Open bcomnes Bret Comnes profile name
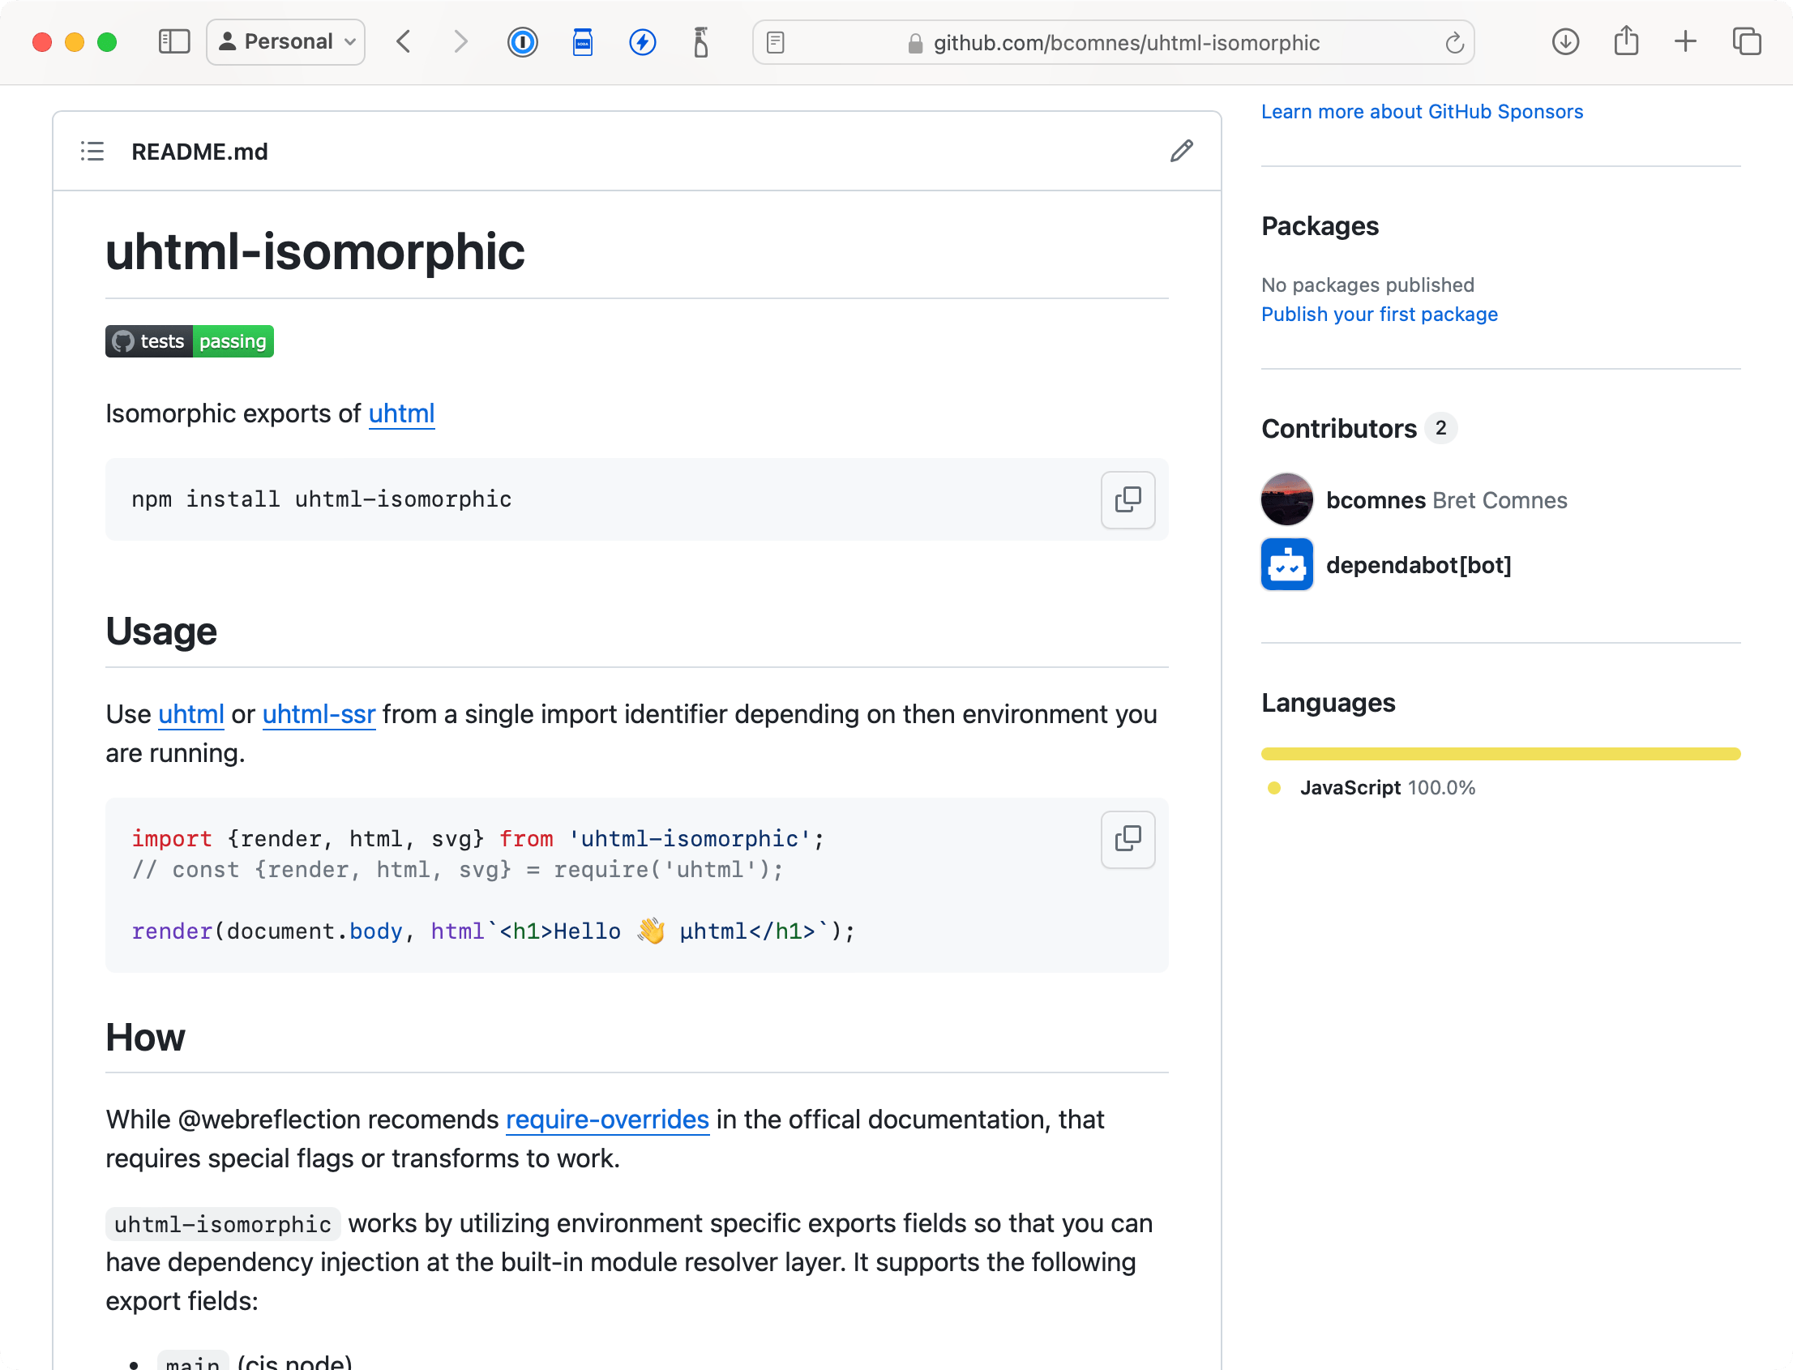The height and width of the screenshot is (1370, 1793). 1446,501
